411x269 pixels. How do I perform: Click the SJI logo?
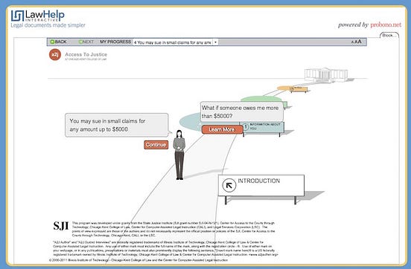click(x=61, y=226)
